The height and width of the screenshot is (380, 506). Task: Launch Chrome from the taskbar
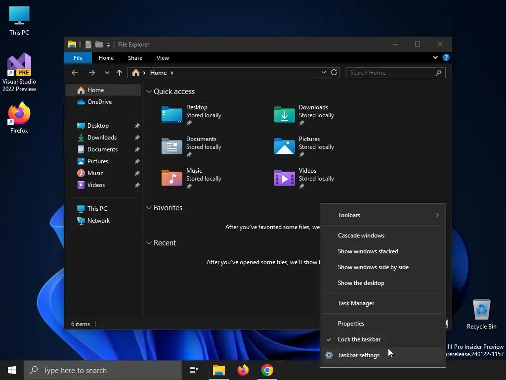(267, 370)
